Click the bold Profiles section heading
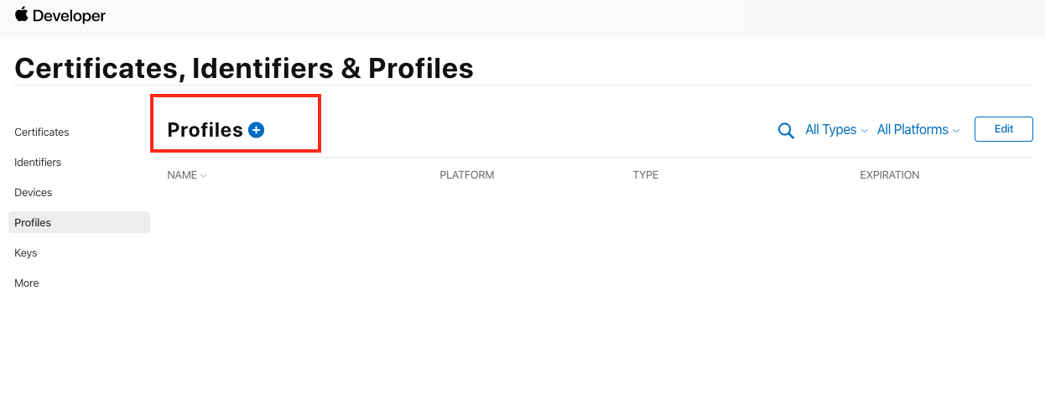Screen dimensions: 1045x405 tap(205, 130)
